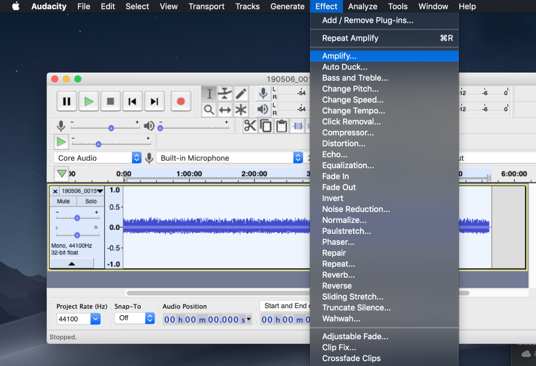Choose Compressor... effect
The height and width of the screenshot is (366, 536).
point(384,133)
